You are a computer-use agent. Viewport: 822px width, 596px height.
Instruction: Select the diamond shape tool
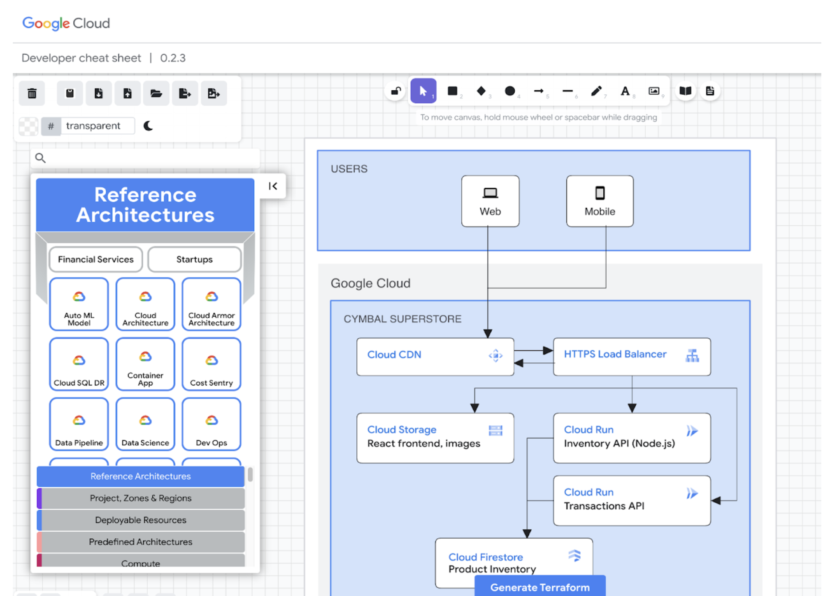click(480, 92)
